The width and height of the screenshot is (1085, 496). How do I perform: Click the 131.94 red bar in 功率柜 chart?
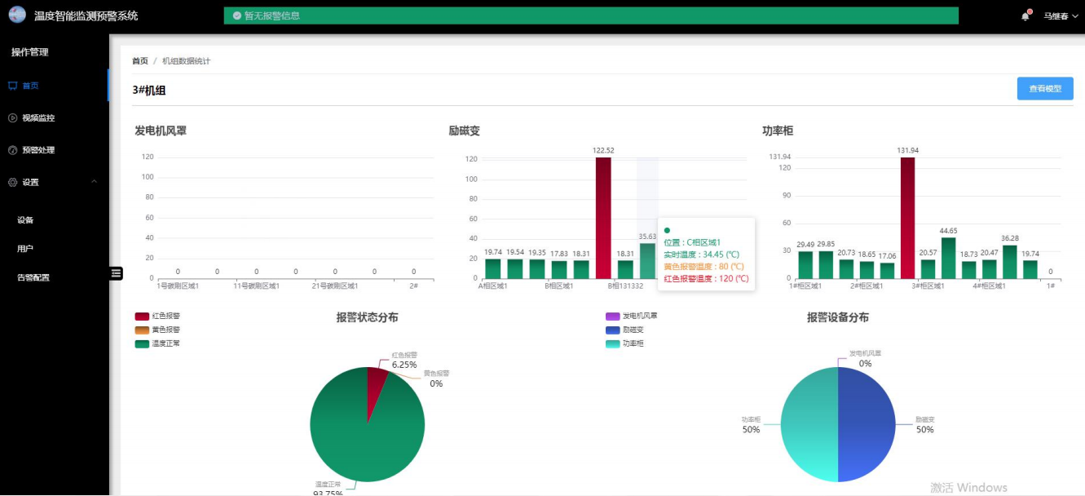tap(907, 219)
